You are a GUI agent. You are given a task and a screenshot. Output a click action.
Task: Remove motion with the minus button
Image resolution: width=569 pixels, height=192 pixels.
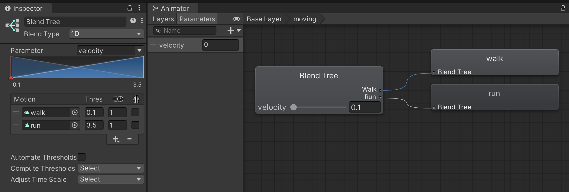[129, 139]
